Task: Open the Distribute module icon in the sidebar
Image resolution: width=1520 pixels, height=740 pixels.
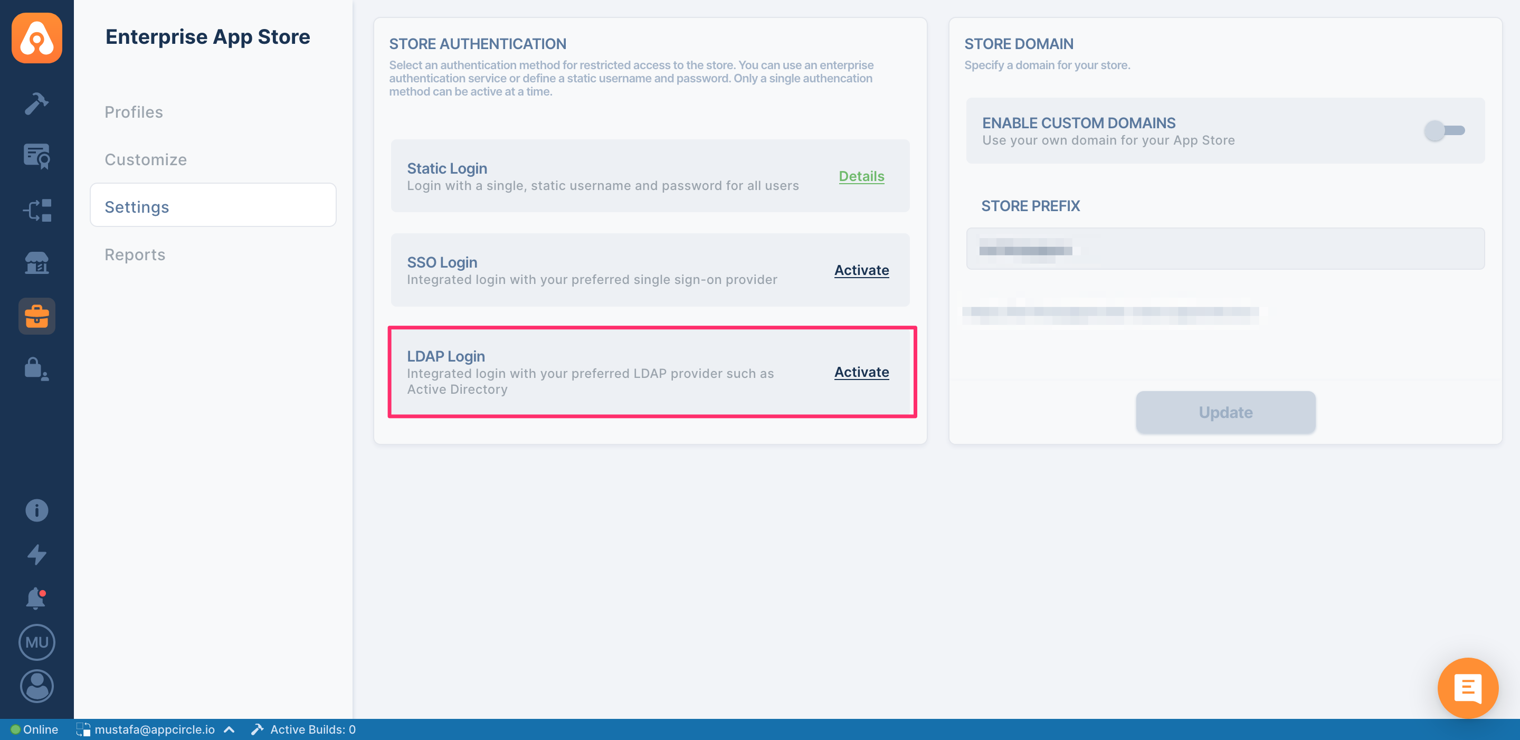Action: pos(36,210)
